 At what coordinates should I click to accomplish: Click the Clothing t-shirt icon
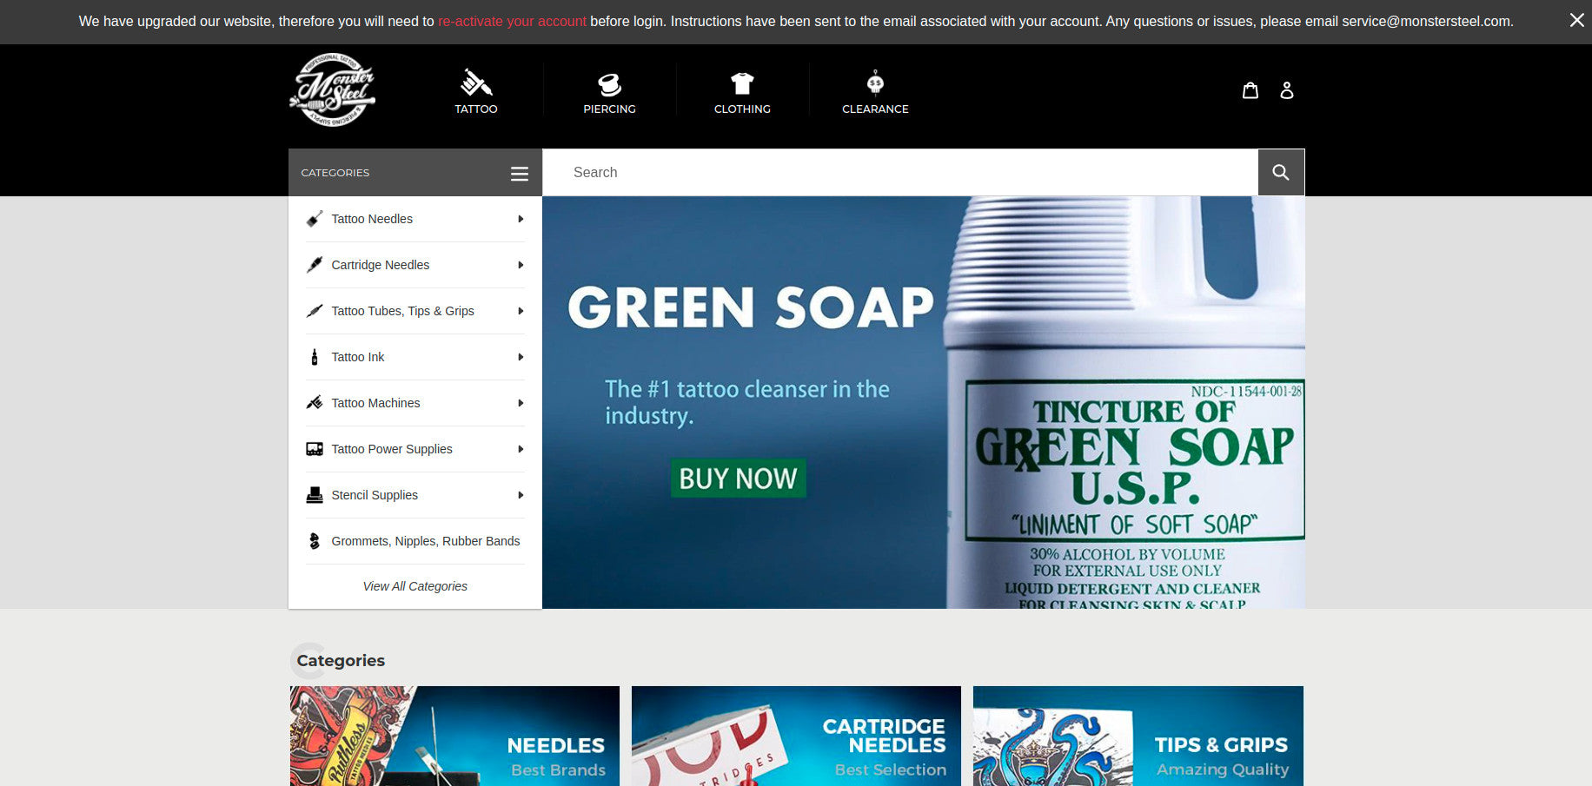pos(742,83)
